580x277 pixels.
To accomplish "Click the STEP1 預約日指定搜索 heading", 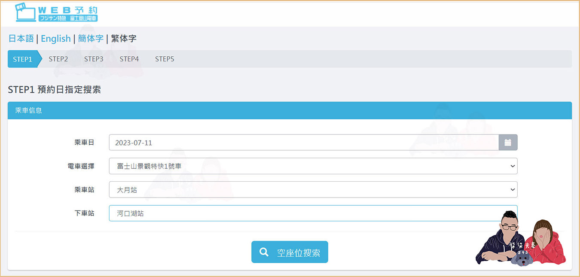I will pyautogui.click(x=55, y=90).
